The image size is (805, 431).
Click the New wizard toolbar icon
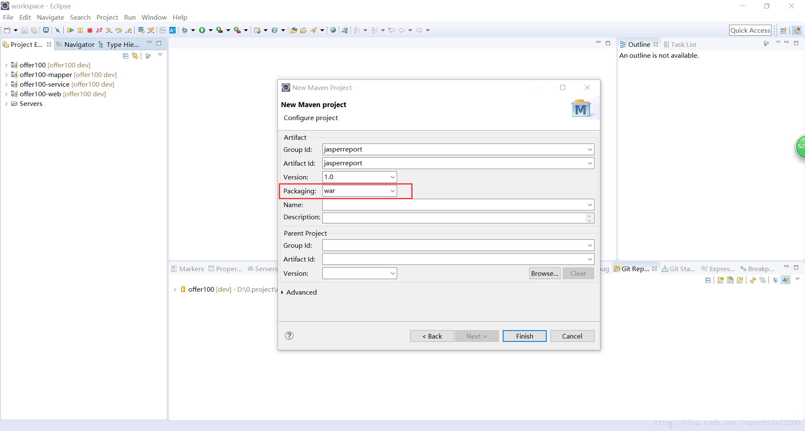coord(7,30)
